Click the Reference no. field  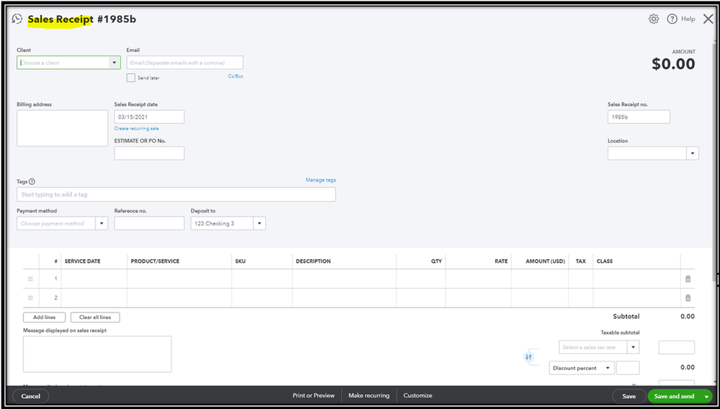coord(149,223)
